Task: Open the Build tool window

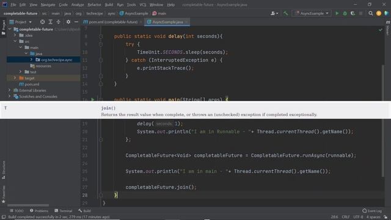Action: click(x=84, y=211)
